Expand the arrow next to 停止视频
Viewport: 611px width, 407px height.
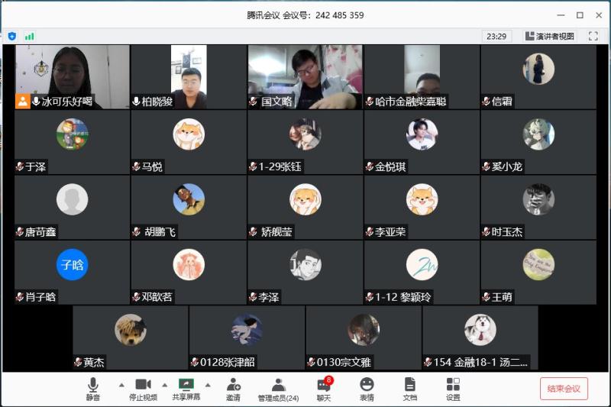click(164, 385)
